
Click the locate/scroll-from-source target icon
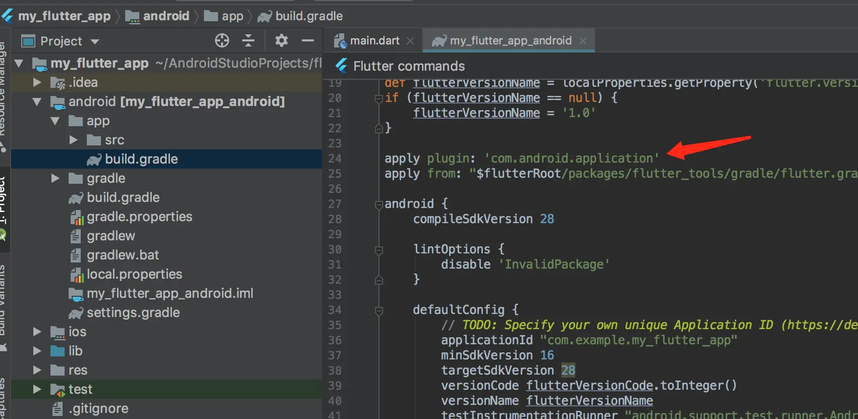pyautogui.click(x=222, y=40)
